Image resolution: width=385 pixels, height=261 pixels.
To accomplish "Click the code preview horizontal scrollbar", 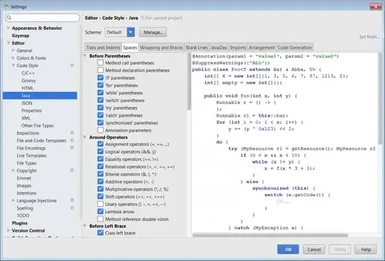I will click(270, 235).
